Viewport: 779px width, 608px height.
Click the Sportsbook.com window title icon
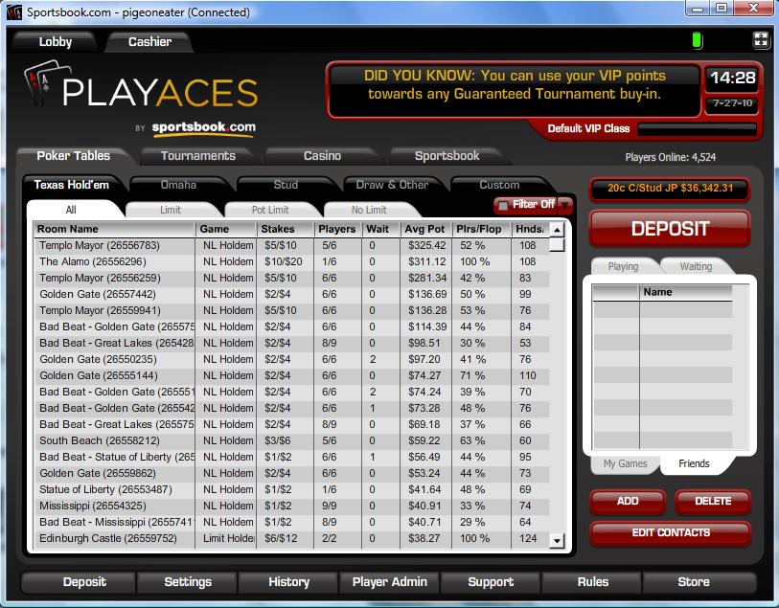[14, 11]
